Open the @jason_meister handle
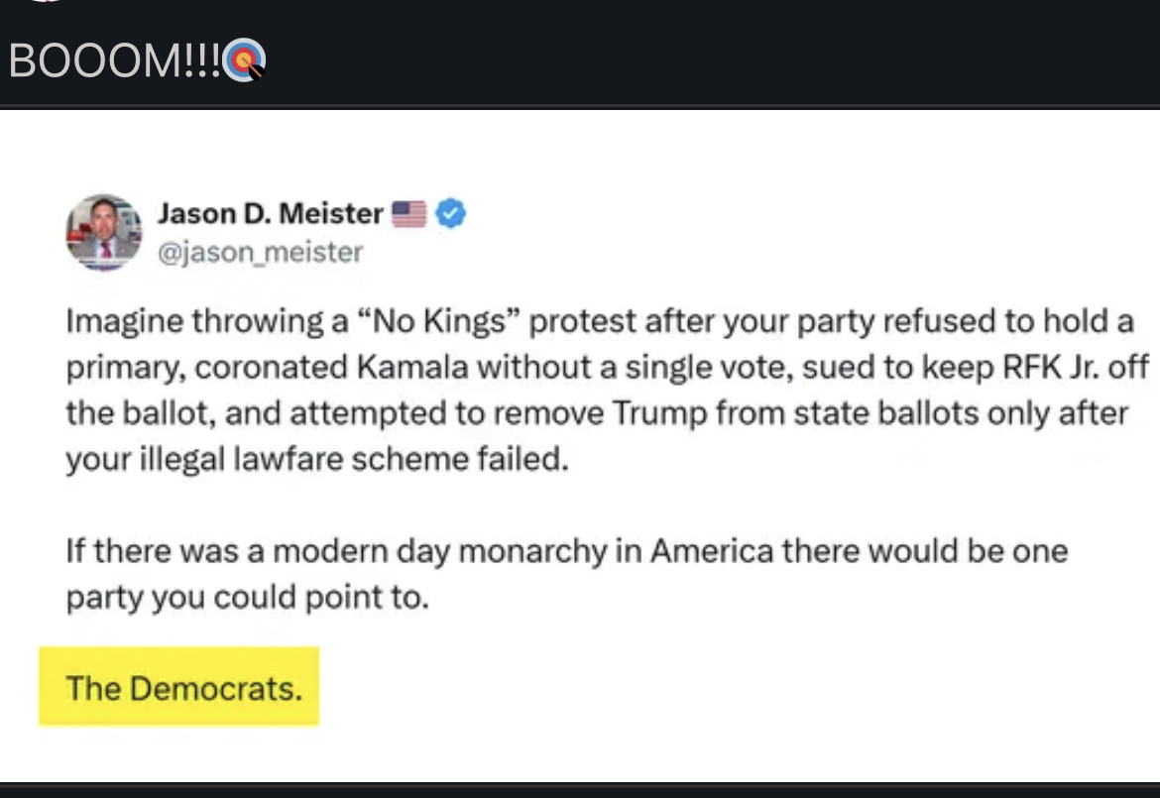The image size is (1160, 798). click(260, 253)
